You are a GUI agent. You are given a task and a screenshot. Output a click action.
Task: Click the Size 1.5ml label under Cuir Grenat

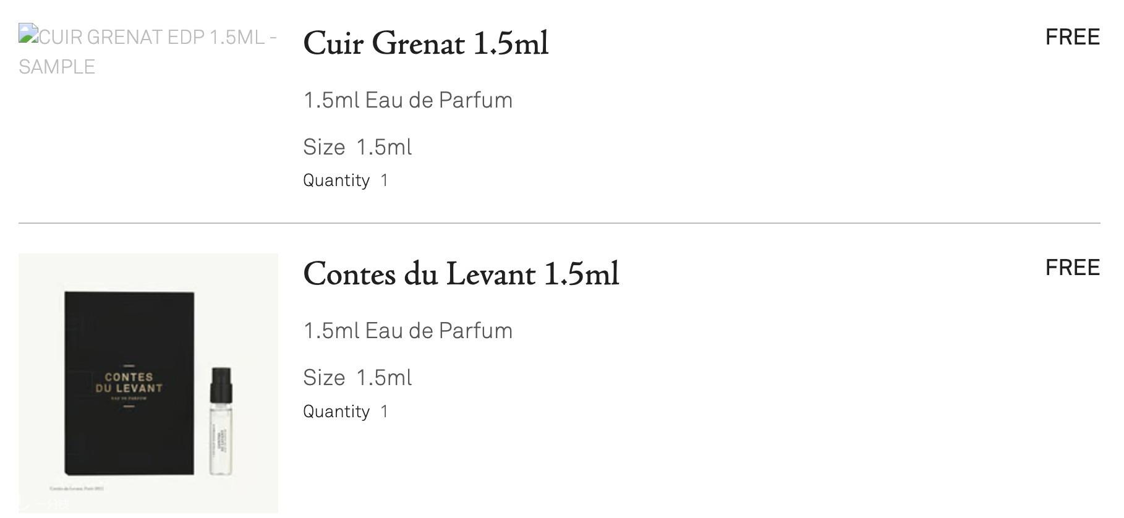357,147
